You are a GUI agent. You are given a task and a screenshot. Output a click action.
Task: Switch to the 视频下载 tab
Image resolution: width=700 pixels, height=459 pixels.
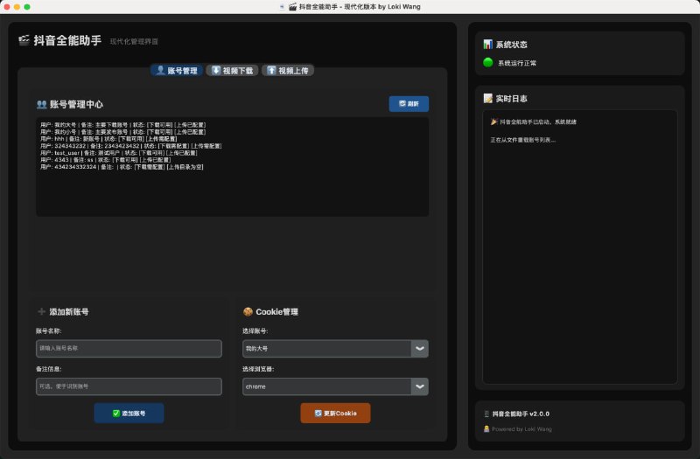(x=232, y=70)
